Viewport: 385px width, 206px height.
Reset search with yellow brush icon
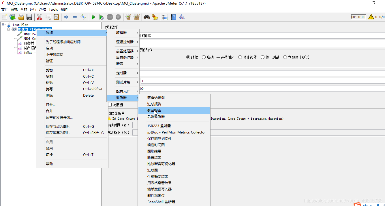pos(155,17)
